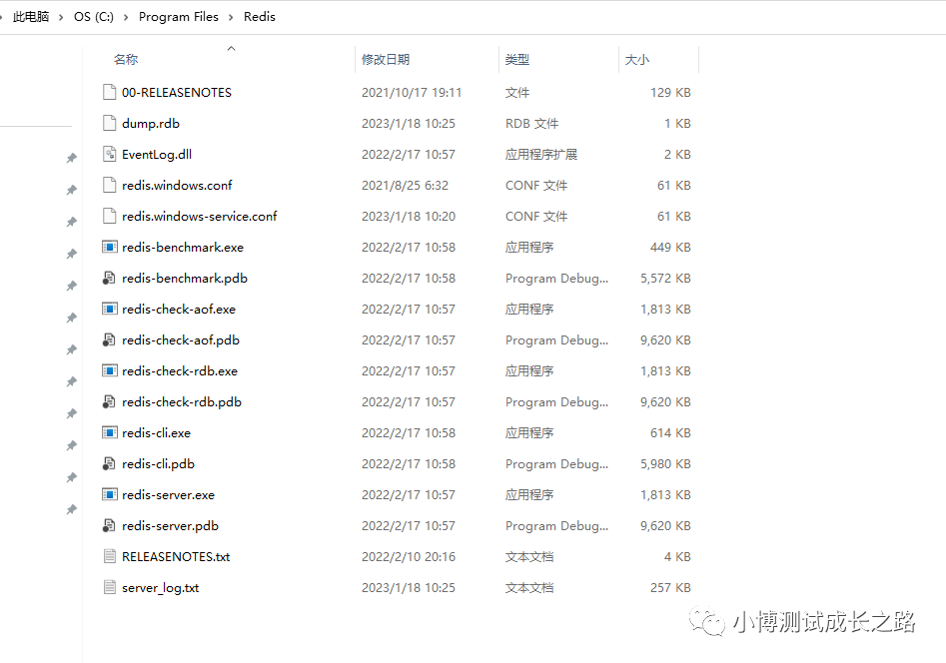Select the file name redis.windows-service.conf
The height and width of the screenshot is (663, 946).
click(x=199, y=216)
